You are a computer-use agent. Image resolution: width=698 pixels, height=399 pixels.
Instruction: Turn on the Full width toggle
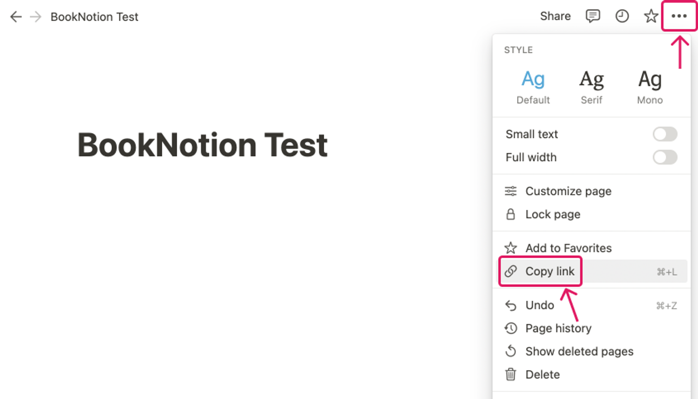[x=665, y=157]
